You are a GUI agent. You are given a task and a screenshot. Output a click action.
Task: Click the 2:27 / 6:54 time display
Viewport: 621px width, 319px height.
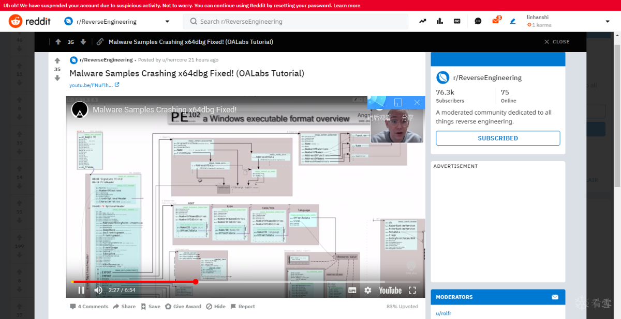click(x=122, y=290)
